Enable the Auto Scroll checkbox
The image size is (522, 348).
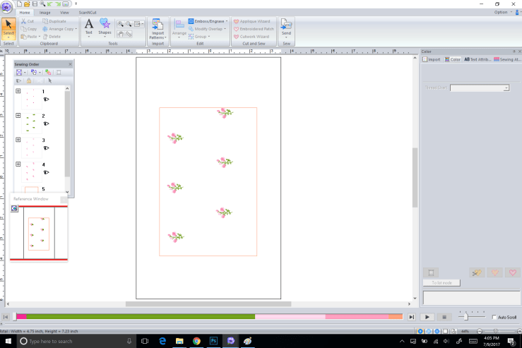click(494, 318)
